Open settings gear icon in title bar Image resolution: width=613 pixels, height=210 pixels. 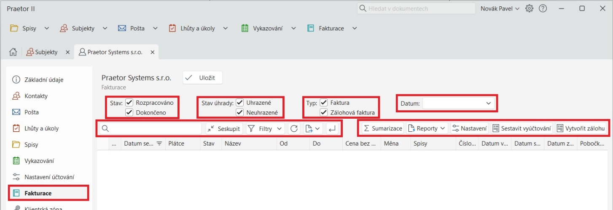pyautogui.click(x=530, y=8)
